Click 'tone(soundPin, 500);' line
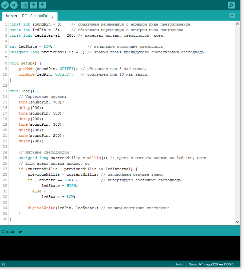252x270 pixels. (41, 113)
